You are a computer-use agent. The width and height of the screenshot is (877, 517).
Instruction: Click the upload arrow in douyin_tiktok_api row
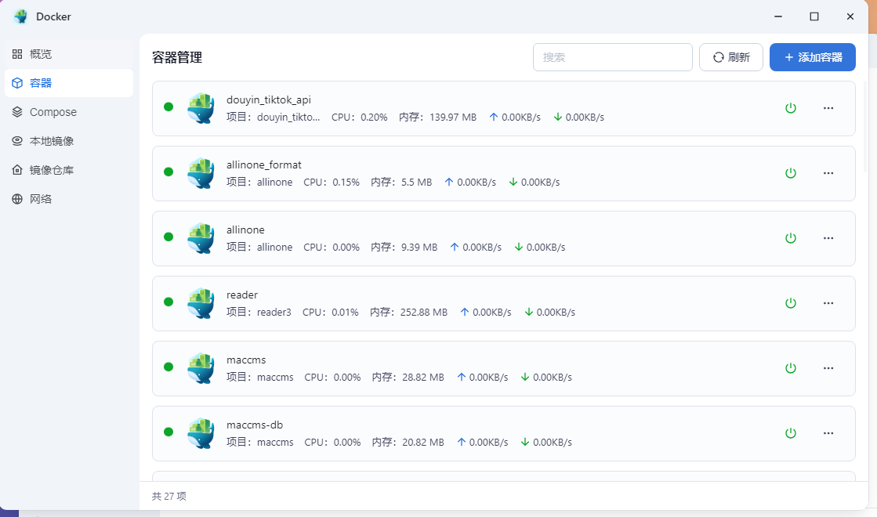click(x=493, y=117)
